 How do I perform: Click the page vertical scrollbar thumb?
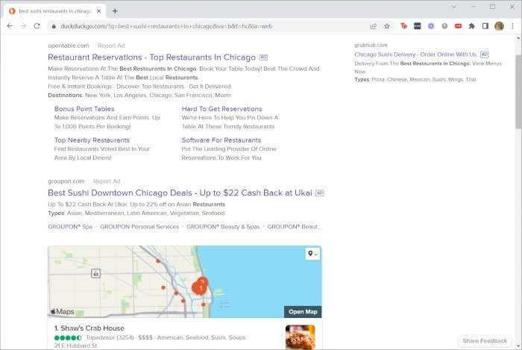point(518,92)
